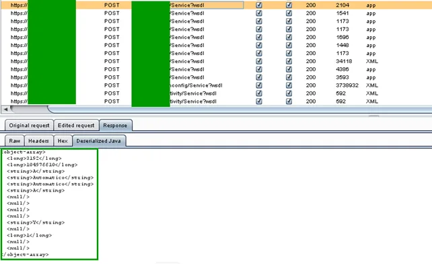Screen dimensions: 432x264
Task: Open the Original request tab
Action: tap(29, 126)
